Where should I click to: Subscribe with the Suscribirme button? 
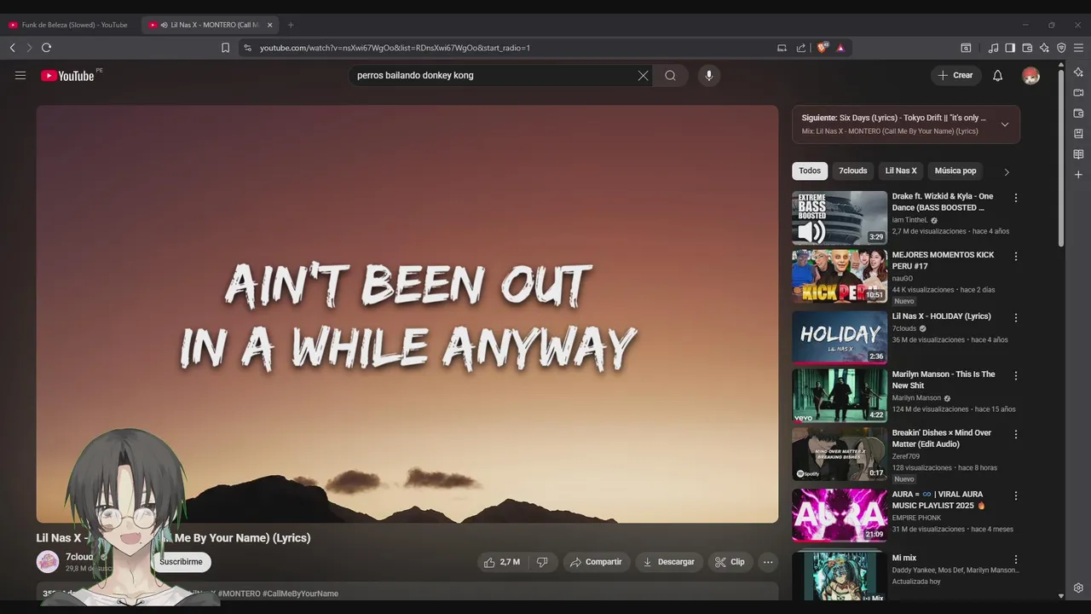pos(181,562)
